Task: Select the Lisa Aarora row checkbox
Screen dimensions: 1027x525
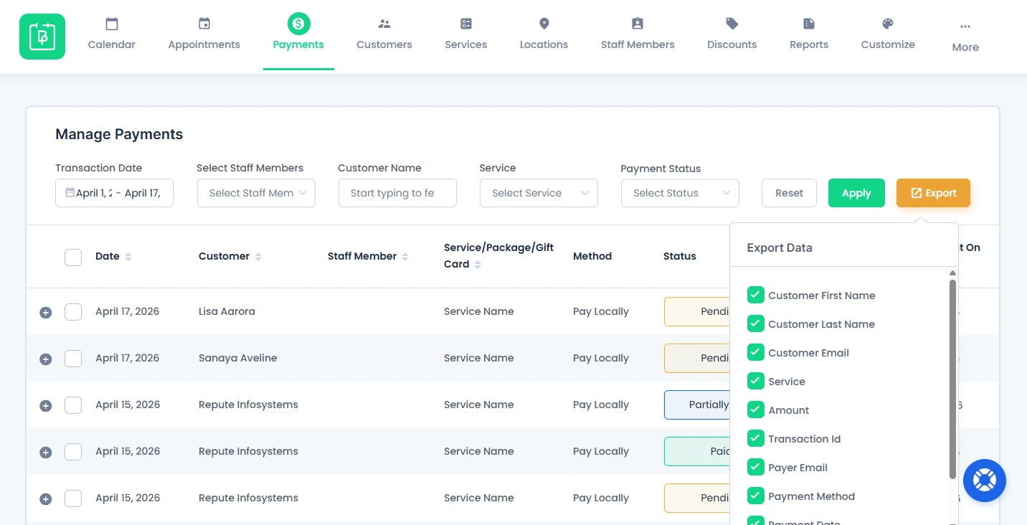Action: tap(73, 312)
